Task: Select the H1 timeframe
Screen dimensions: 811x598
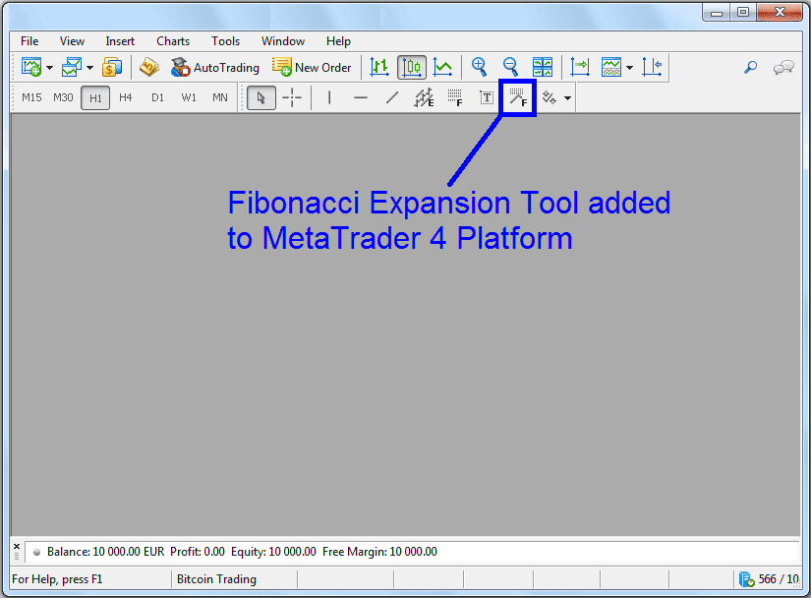Action: click(95, 97)
